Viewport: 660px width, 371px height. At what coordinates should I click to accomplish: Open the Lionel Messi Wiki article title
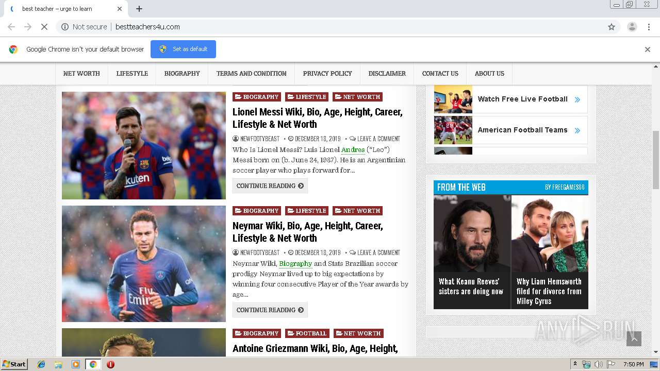(x=318, y=118)
